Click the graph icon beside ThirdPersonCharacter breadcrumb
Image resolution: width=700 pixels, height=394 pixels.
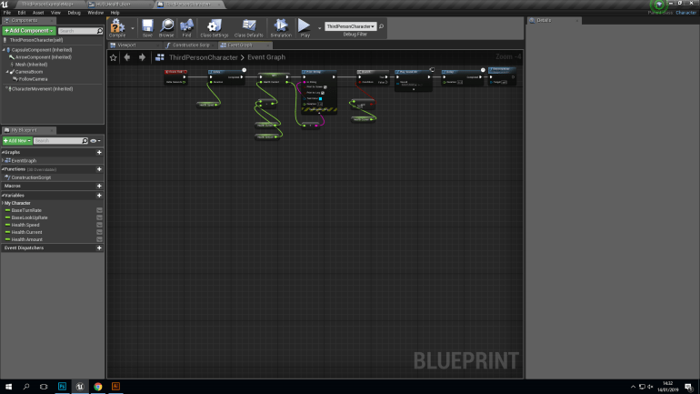(x=160, y=57)
